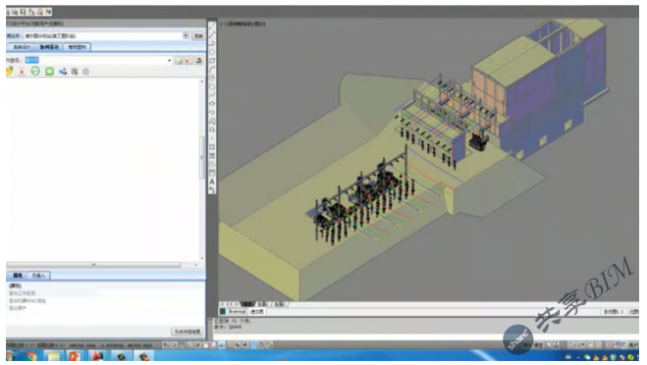The image size is (647, 365).
Task: Select the Spline tool
Action: [x=212, y=95]
